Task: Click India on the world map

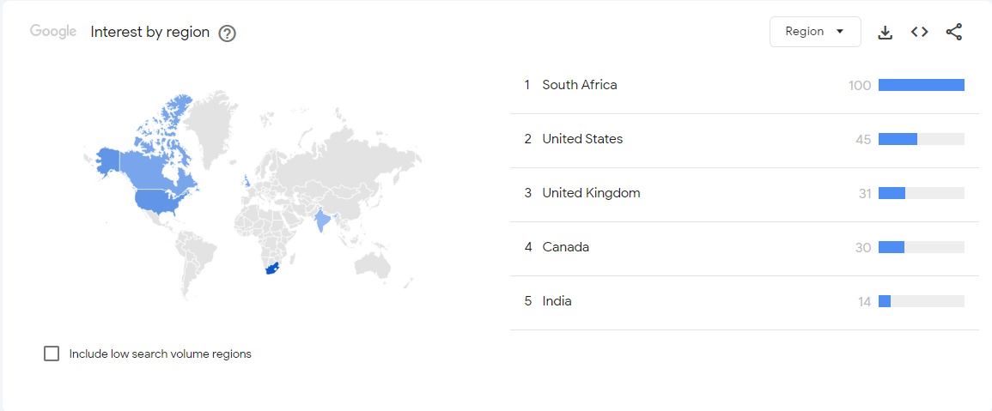Action: coord(323,221)
